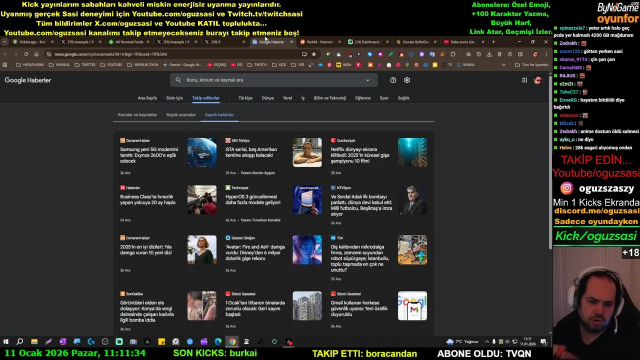Open a new browser tab with plus
The image size is (640, 360).
pos(493,42)
